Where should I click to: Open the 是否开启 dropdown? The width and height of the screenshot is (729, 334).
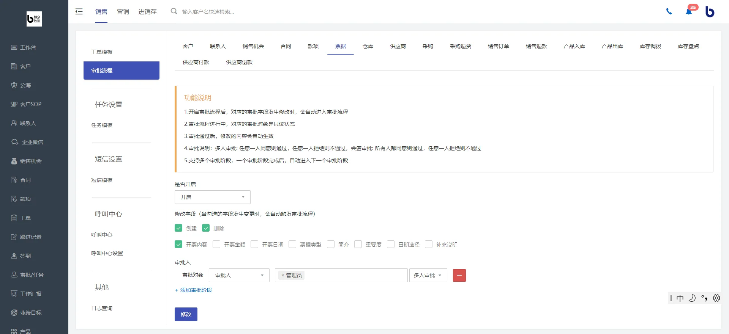[213, 197]
